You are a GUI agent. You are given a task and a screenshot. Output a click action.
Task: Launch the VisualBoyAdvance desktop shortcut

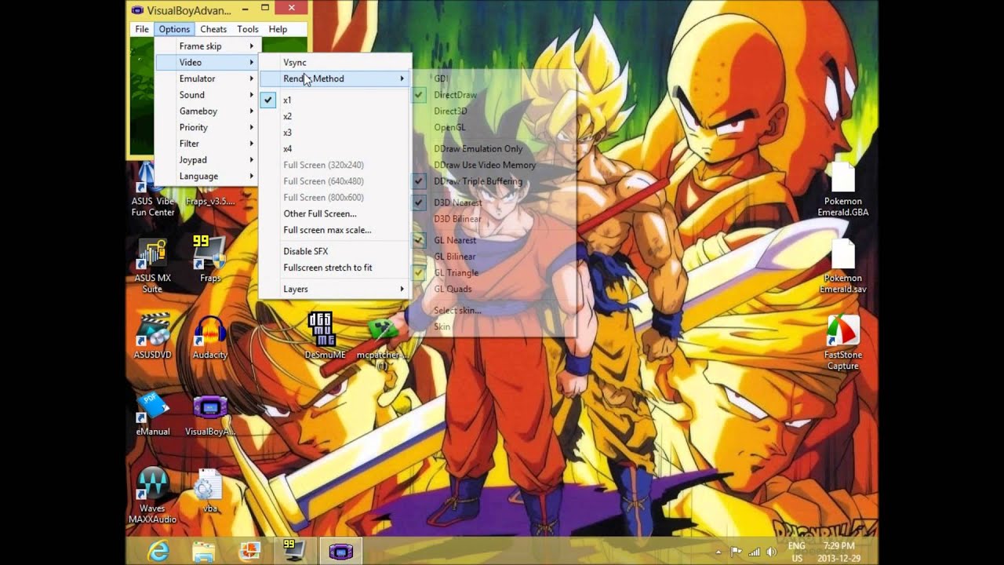coord(209,416)
